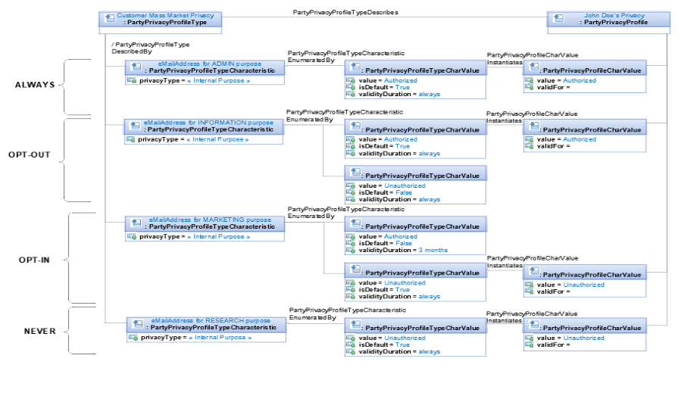This screenshot has width=678, height=399.
Task: Click isDefault = False text in OPT-OUT group
Action: [386, 192]
